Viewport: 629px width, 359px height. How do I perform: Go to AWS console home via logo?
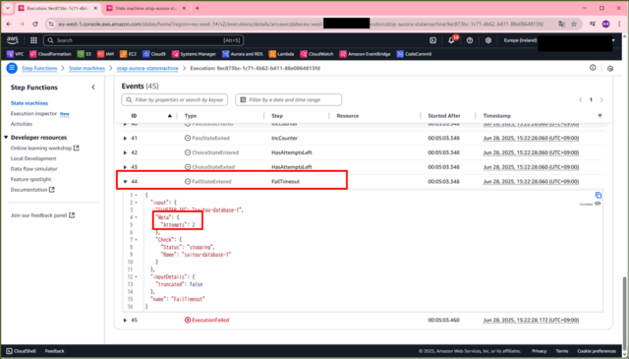pyautogui.click(x=13, y=40)
